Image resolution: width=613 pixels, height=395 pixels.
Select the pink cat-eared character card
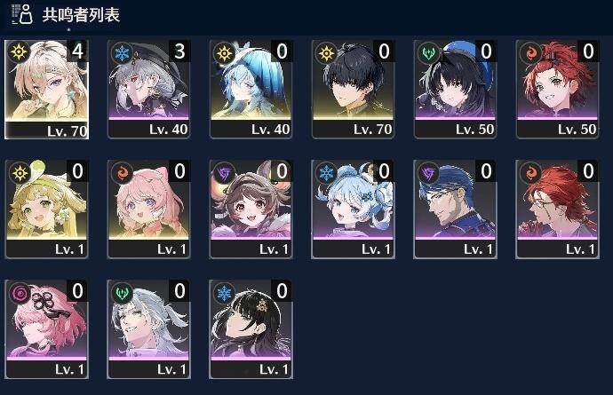(148, 209)
